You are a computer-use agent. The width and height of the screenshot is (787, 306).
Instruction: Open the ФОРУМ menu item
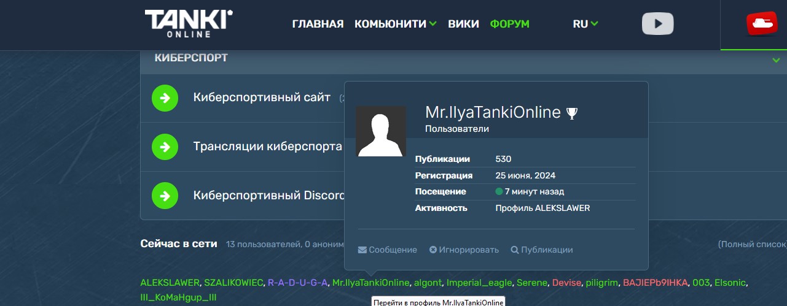(509, 24)
